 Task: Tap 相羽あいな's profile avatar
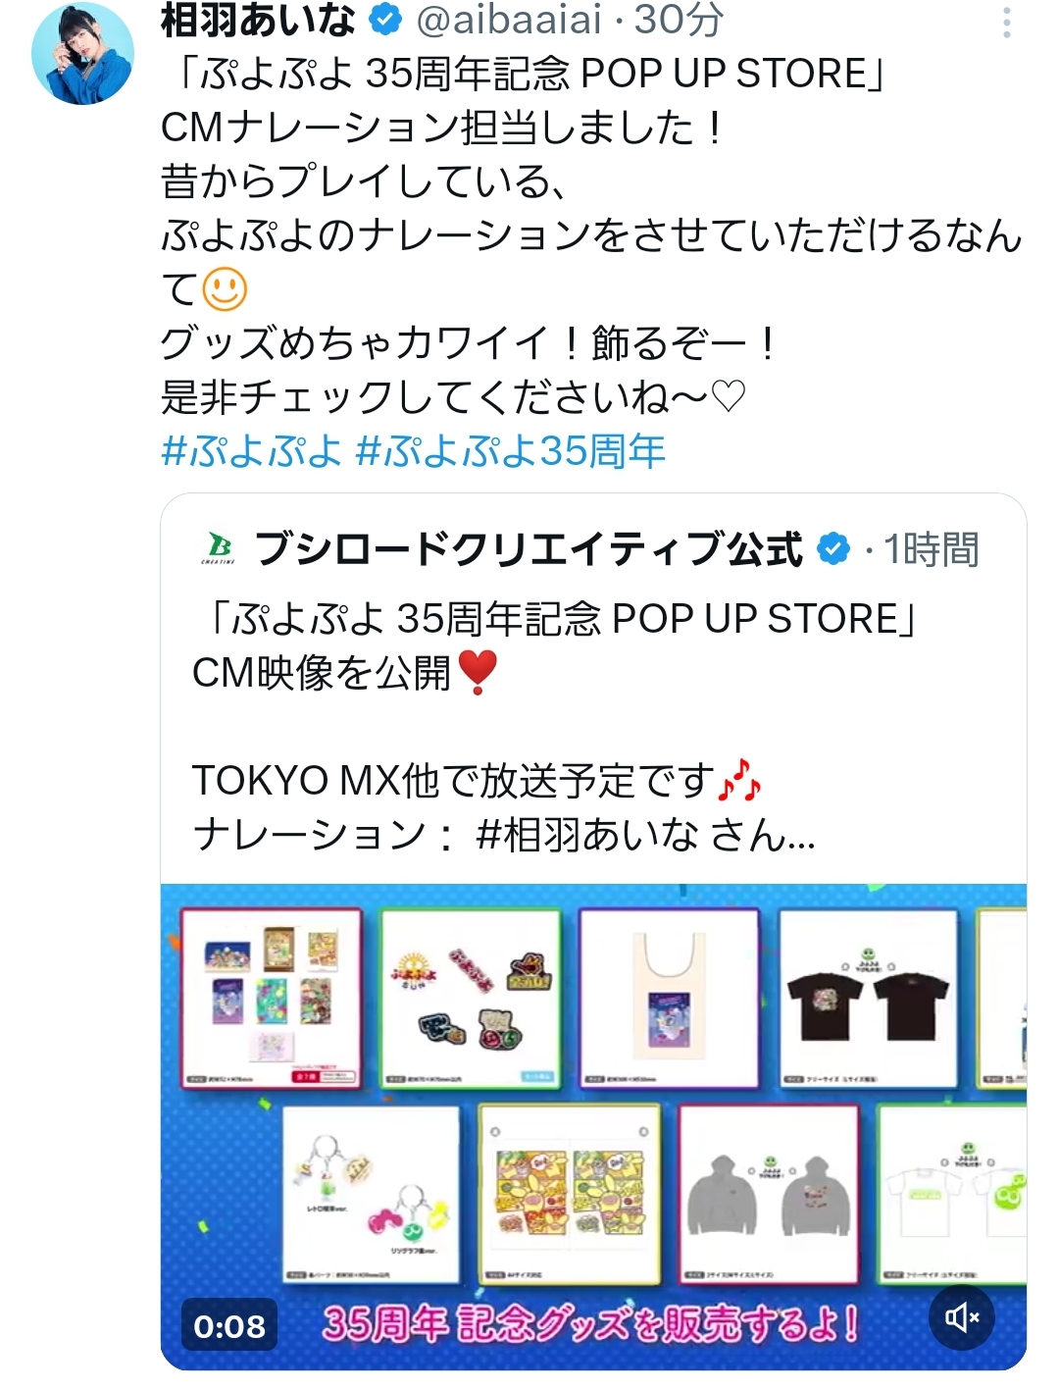[x=82, y=53]
